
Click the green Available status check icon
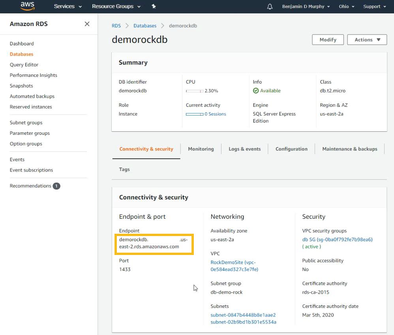click(256, 91)
